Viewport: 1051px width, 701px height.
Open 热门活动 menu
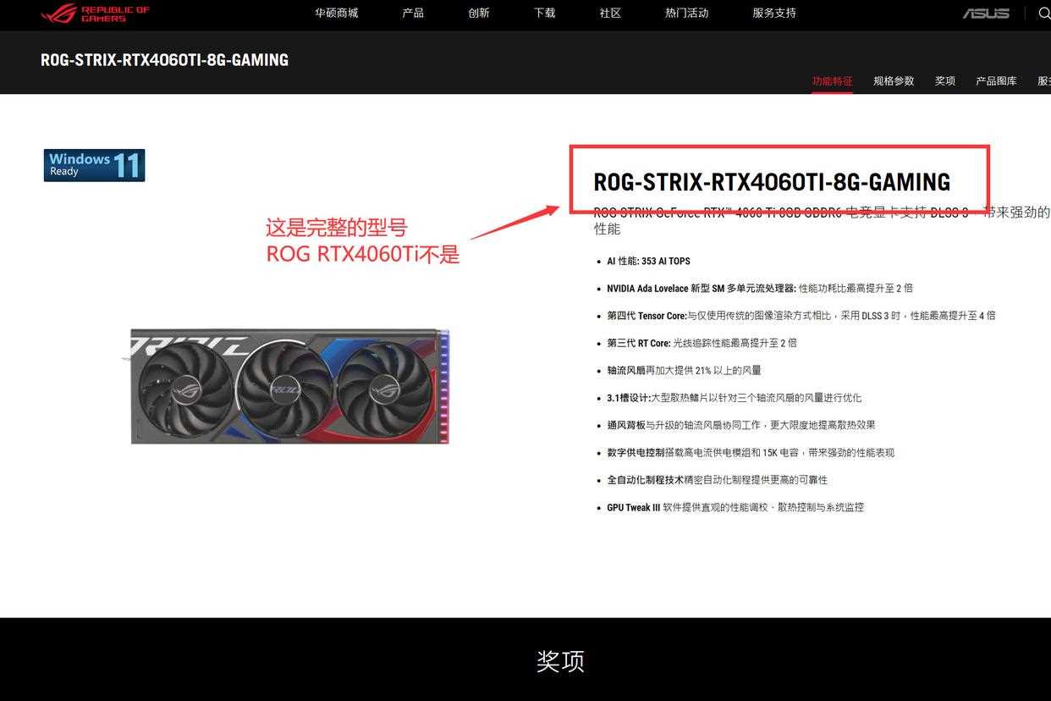pos(687,14)
